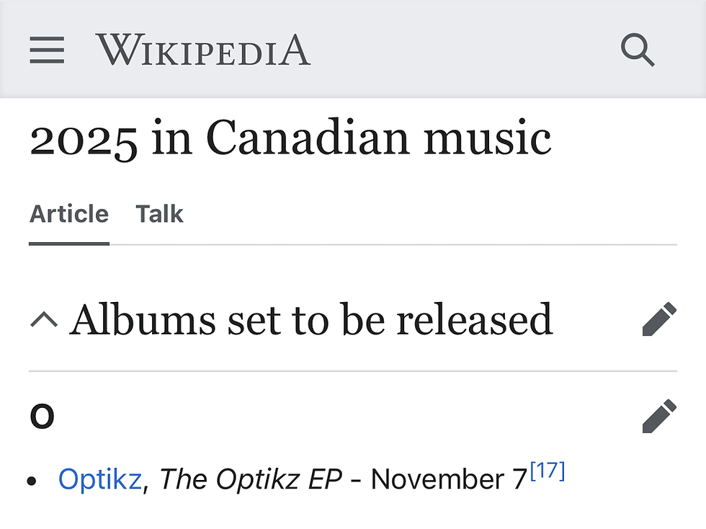Click the article title "2025 in Canadian music"
Viewport: 706px width, 529px height.
pos(290,138)
